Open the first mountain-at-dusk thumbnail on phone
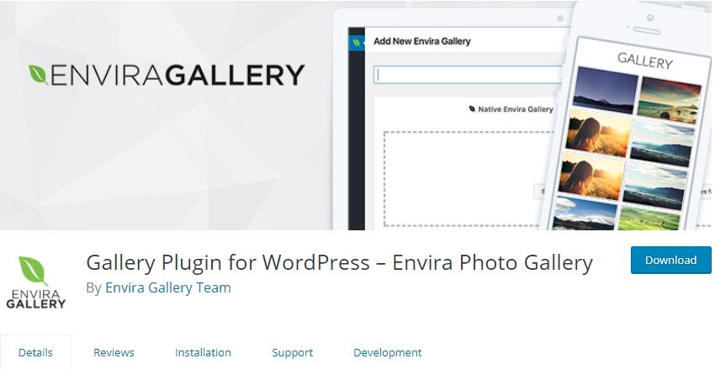 click(606, 91)
